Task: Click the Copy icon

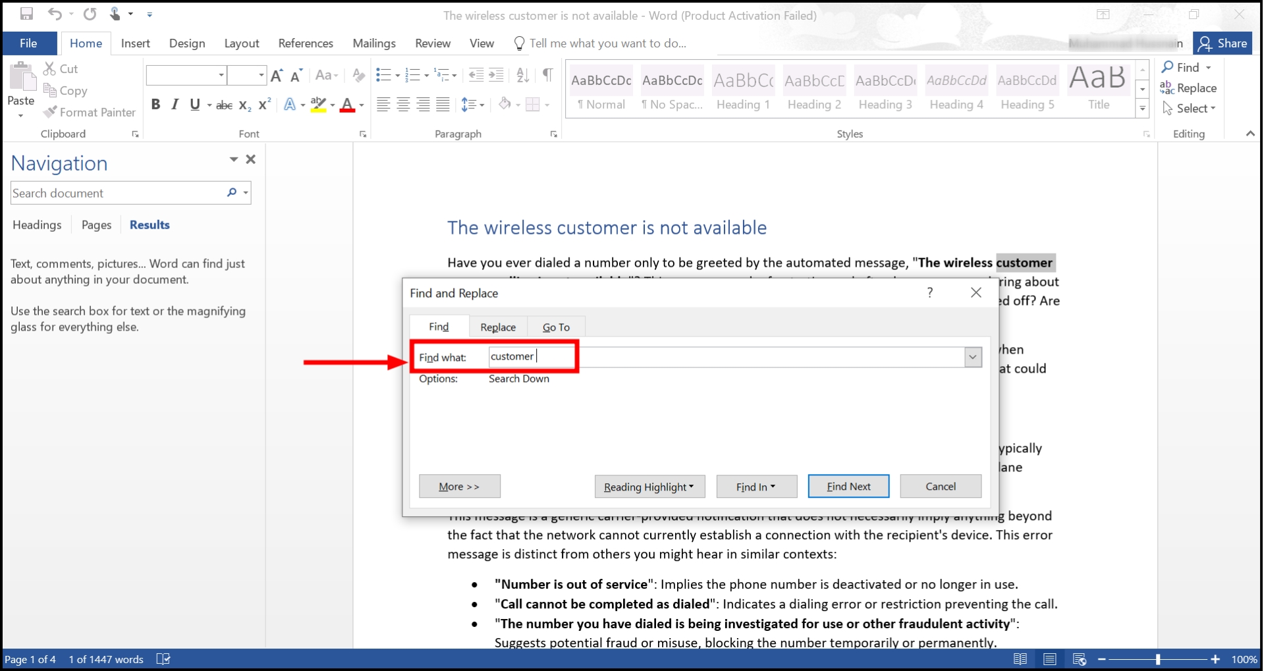Action: pos(51,91)
